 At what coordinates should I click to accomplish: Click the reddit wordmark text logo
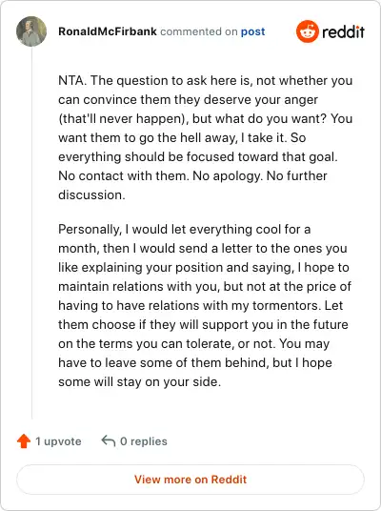click(x=343, y=32)
